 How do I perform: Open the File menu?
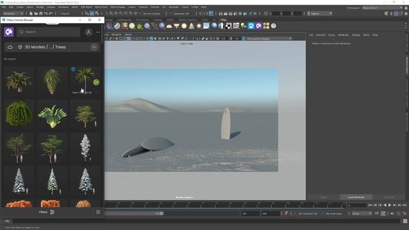4,7
